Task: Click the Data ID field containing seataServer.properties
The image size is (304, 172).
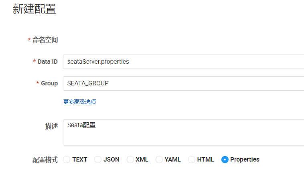Action: point(180,62)
